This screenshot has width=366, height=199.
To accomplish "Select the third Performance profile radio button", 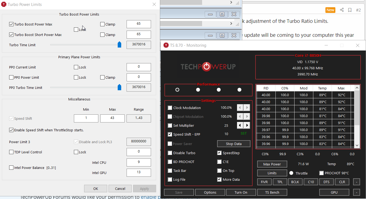I will (x=219, y=90).
